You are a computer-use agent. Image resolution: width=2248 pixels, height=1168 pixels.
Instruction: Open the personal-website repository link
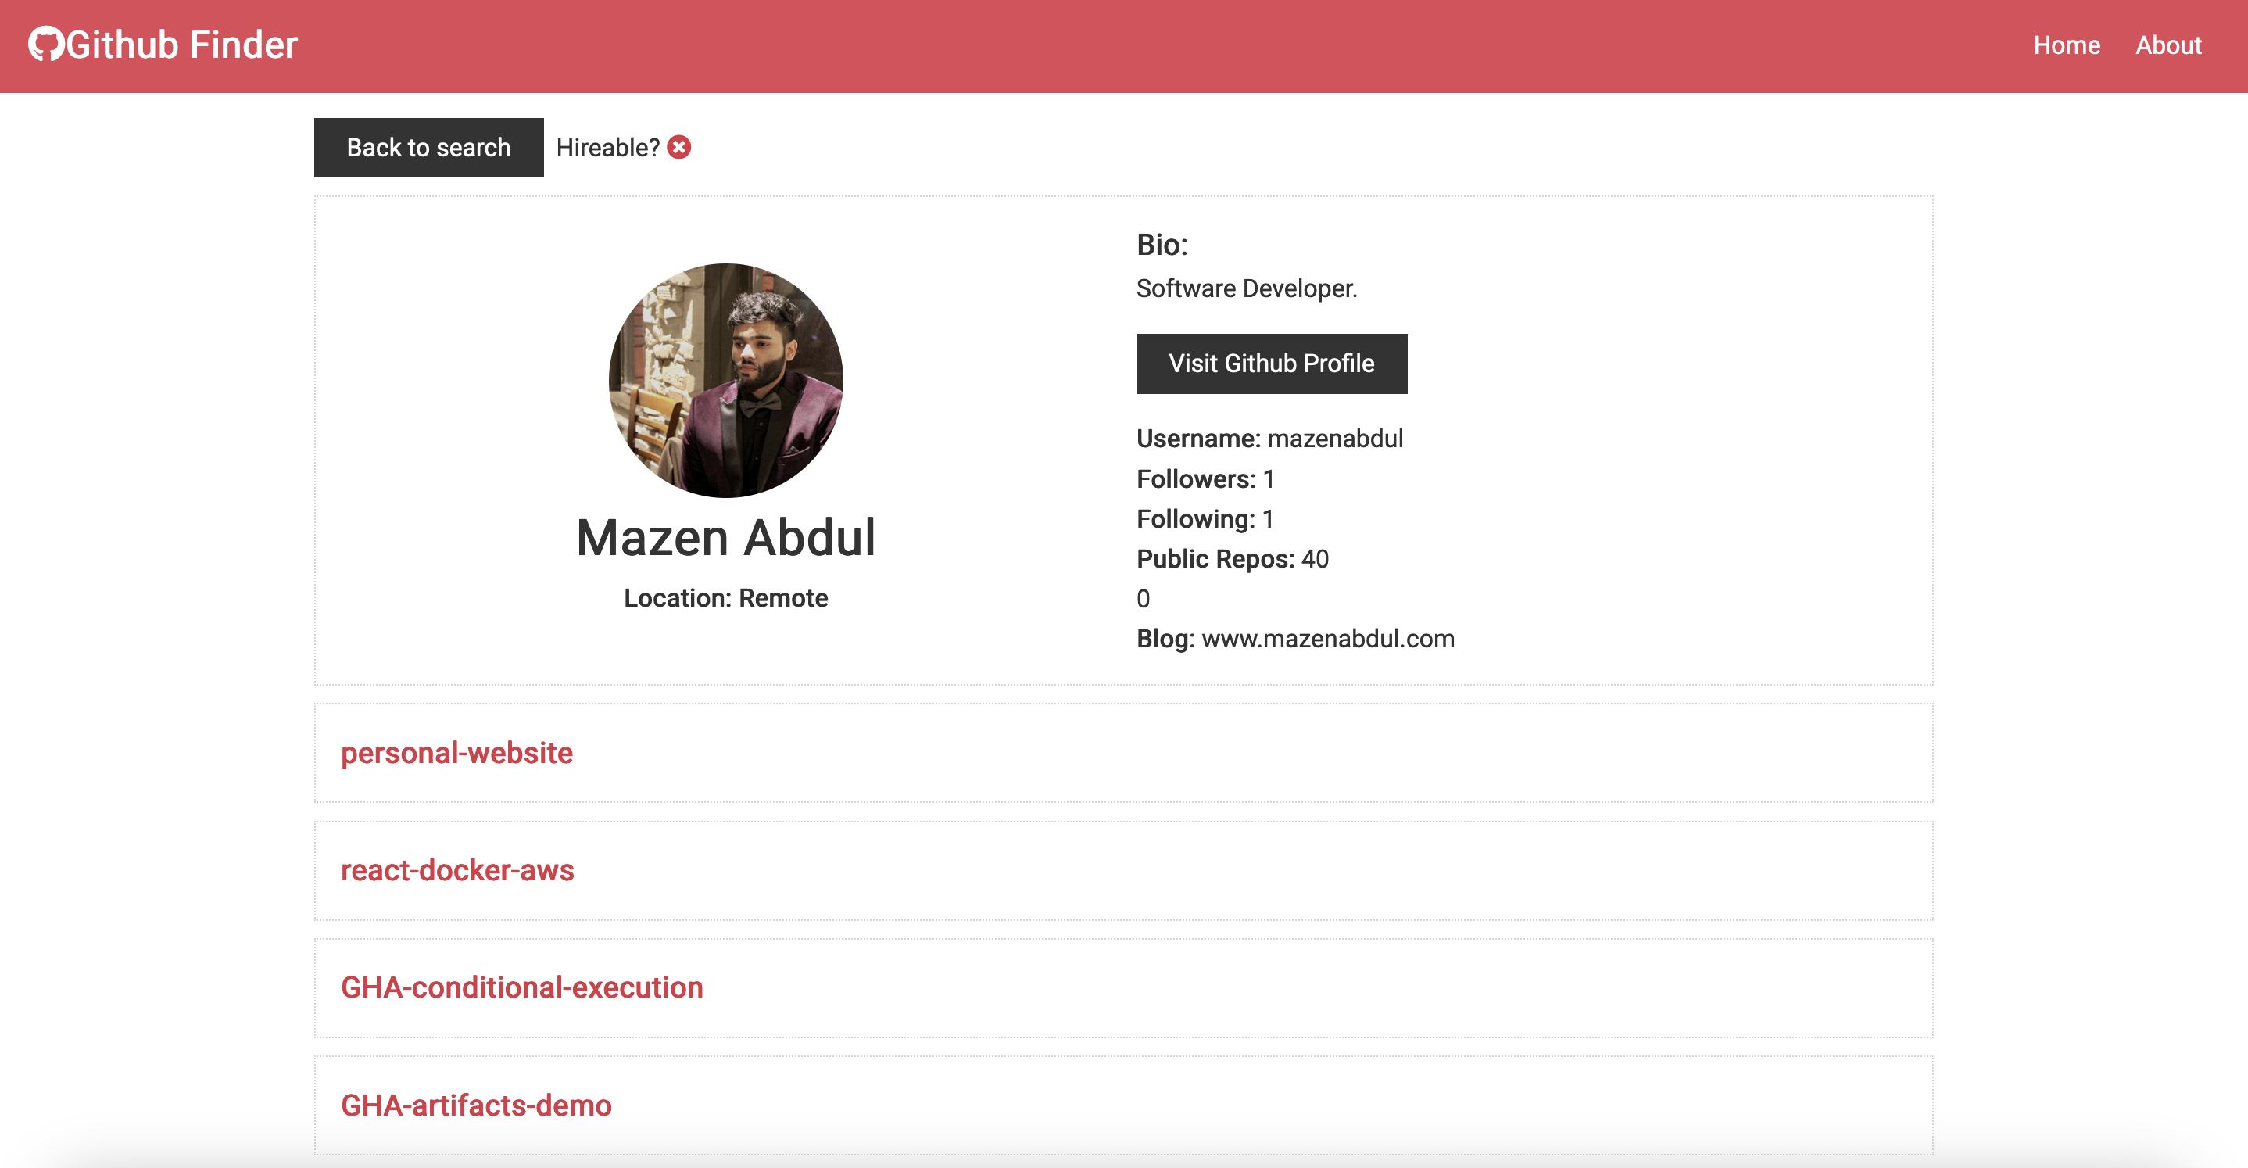[x=456, y=753]
